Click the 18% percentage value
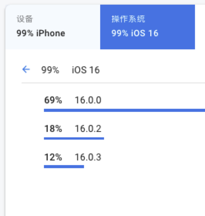Image resolution: width=205 pixels, height=216 pixels. point(53,128)
